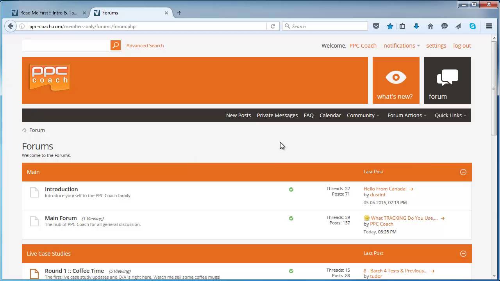Open the what's new eye tile

point(396,80)
